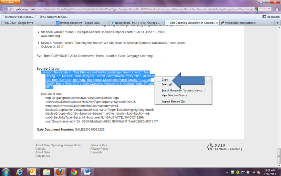
Task: Click the green square tray icon
Action: [x=232, y=172]
